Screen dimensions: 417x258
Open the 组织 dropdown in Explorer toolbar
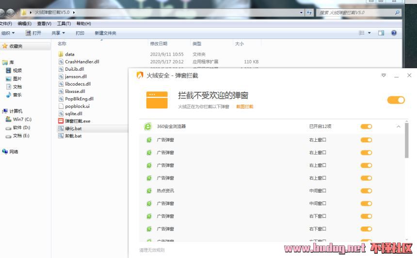coord(8,33)
